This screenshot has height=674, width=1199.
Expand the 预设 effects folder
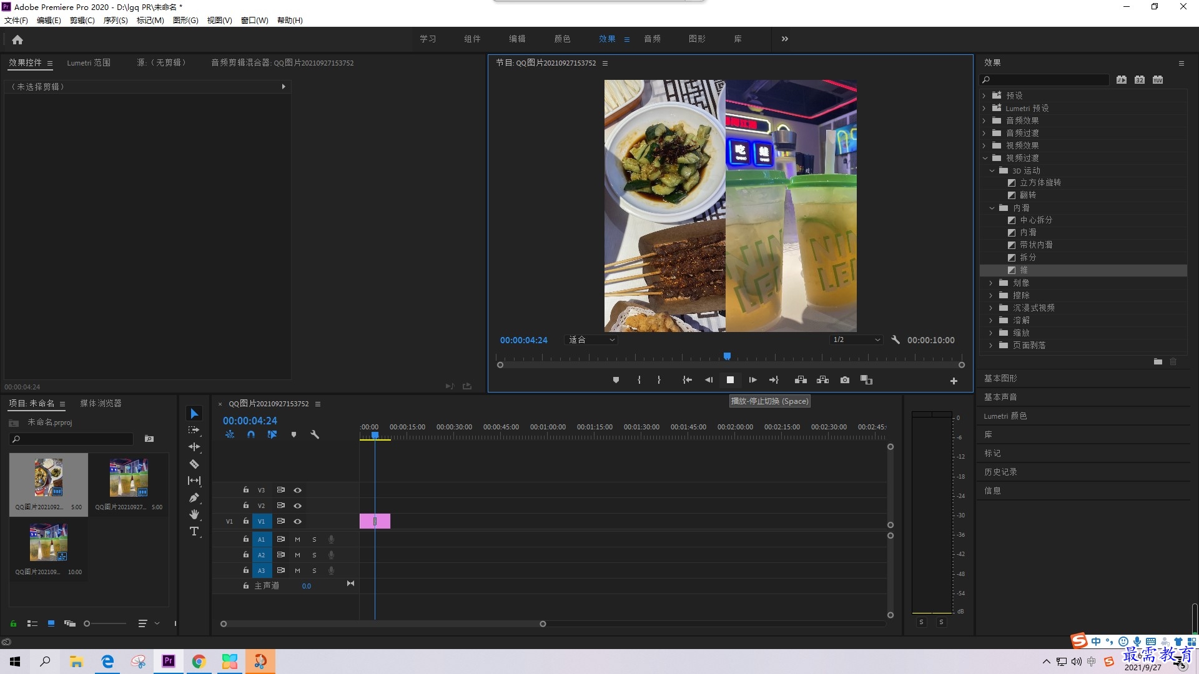coord(984,95)
